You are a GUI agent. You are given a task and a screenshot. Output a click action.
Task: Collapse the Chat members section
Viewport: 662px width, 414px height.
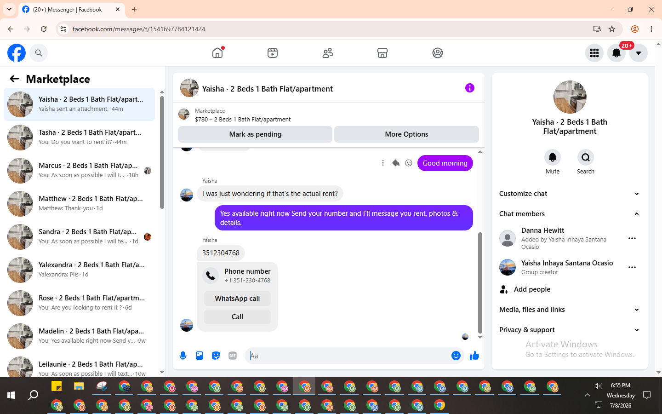(x=569, y=214)
